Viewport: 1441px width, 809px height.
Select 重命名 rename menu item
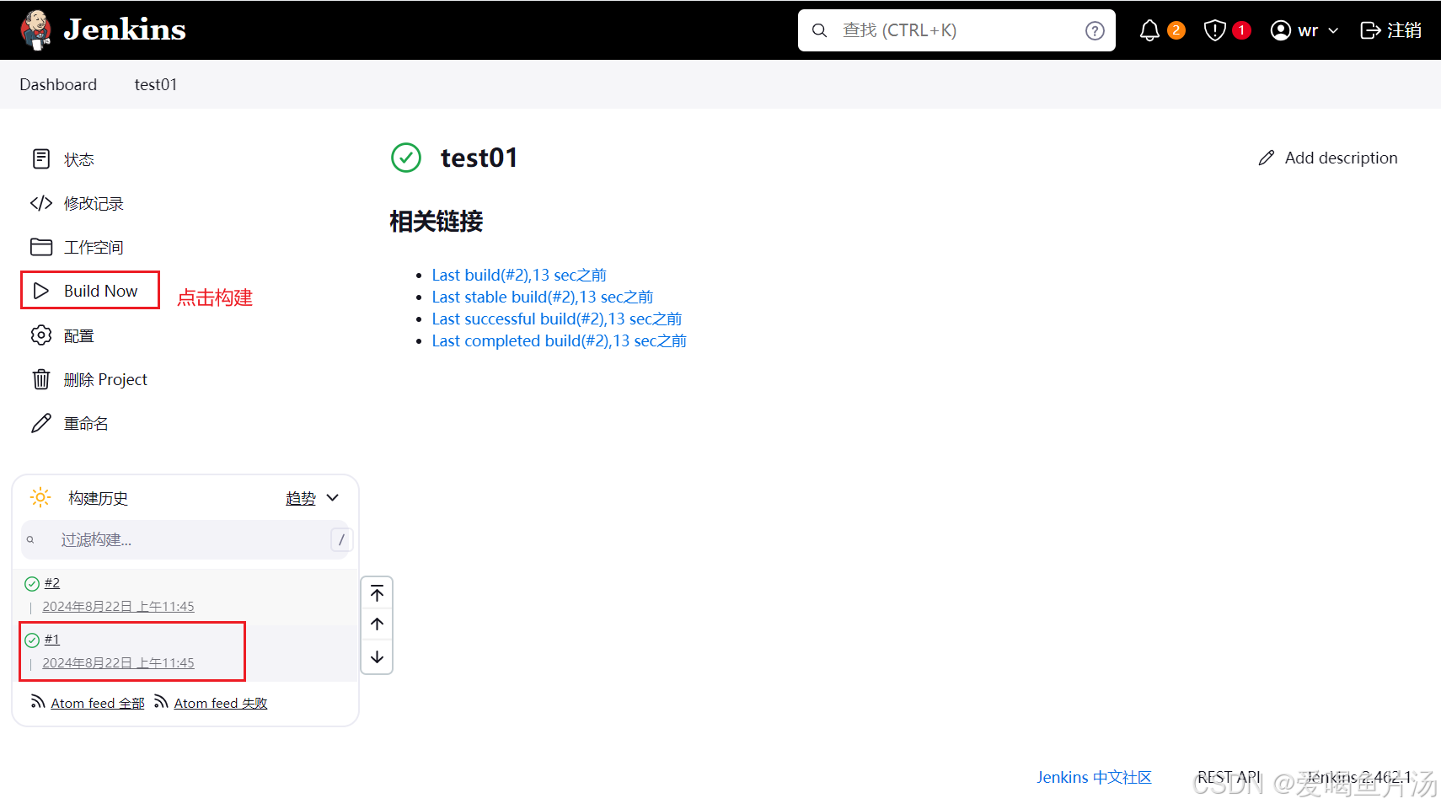[86, 423]
